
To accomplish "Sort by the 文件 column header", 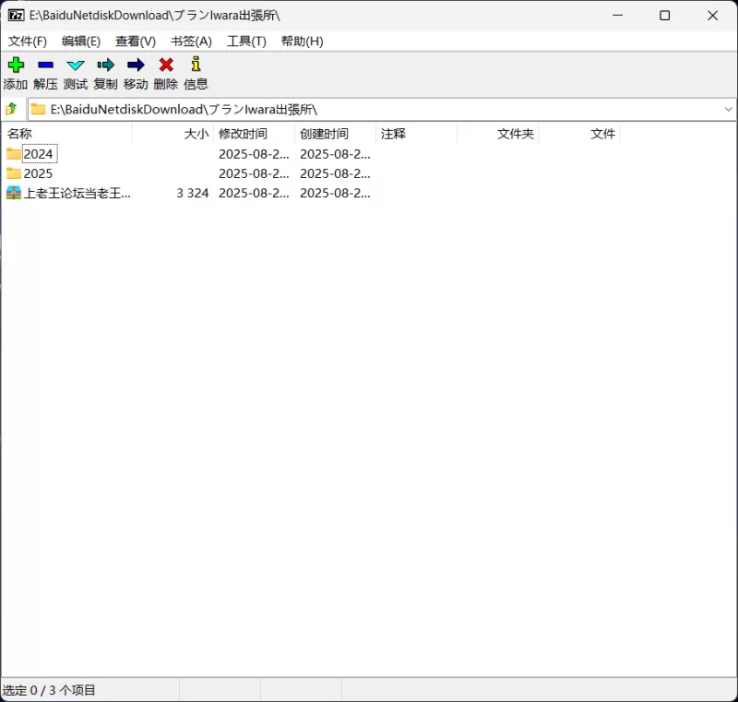I will pyautogui.click(x=579, y=134).
